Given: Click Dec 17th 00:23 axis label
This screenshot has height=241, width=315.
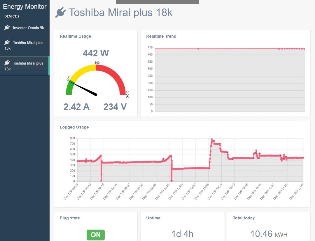Looking at the screenshot, I should click(71, 192).
